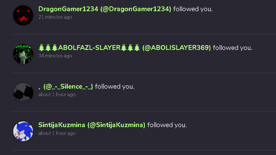276x155 pixels.
Task: Click the Christmas tree emojis before ABOLFAZL-SLAYER
Action: 48,47
